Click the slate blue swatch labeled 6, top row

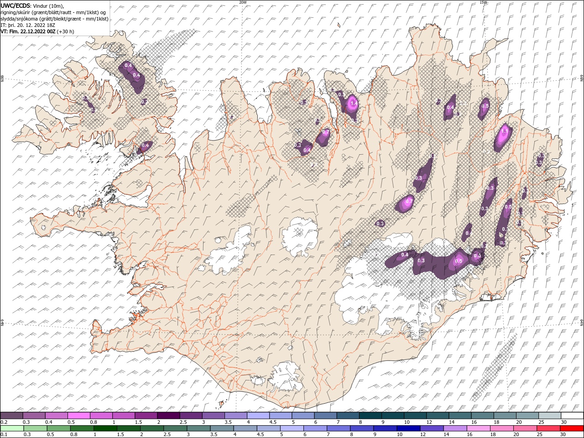coord(325,416)
